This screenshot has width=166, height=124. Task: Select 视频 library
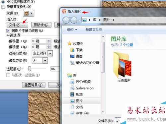[x=79, y=94]
